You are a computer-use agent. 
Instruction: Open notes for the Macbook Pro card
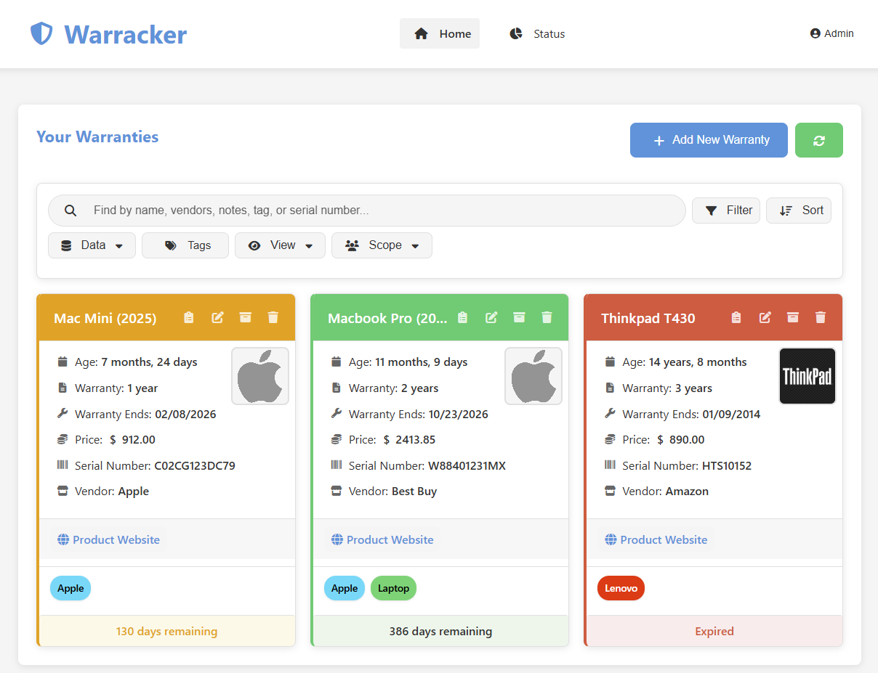pyautogui.click(x=463, y=317)
